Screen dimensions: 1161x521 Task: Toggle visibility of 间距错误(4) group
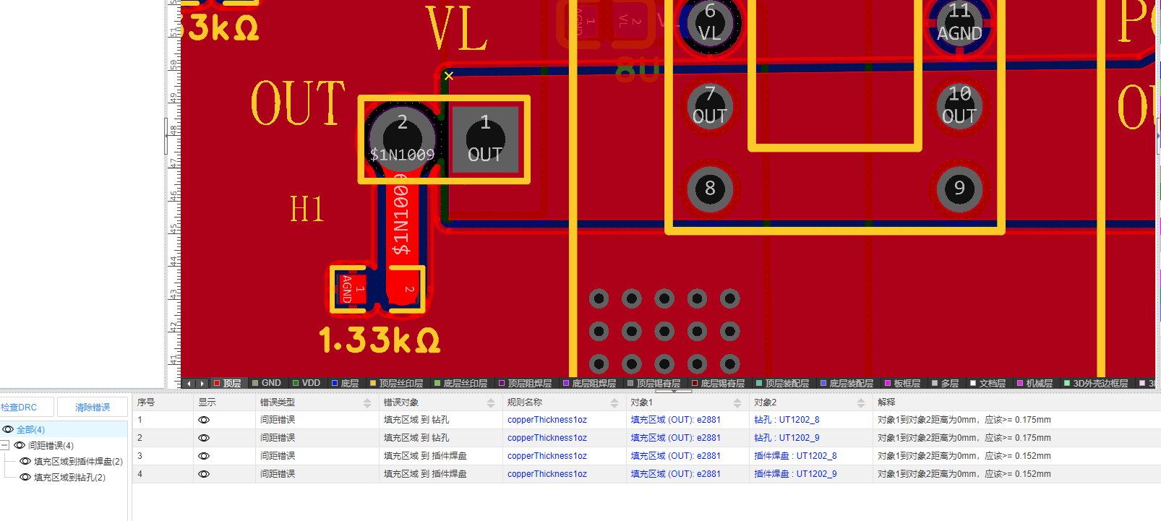20,446
